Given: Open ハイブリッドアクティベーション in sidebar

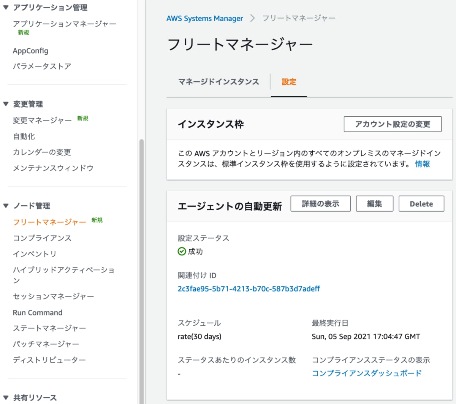Looking at the screenshot, I should coord(63,275).
